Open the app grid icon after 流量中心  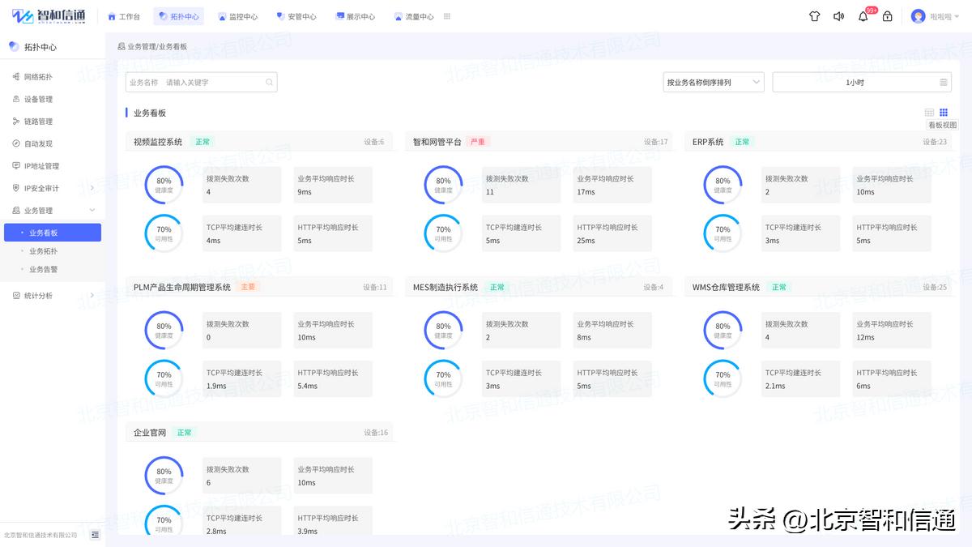point(446,15)
